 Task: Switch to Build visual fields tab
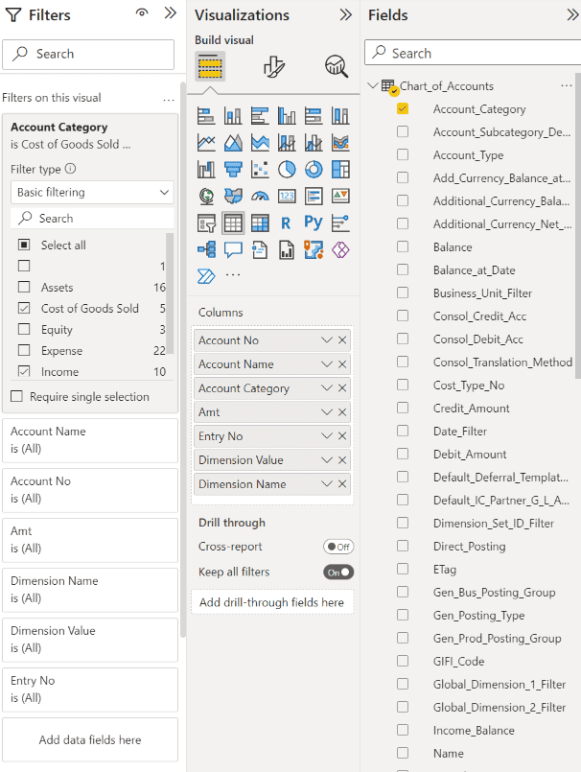pos(210,66)
